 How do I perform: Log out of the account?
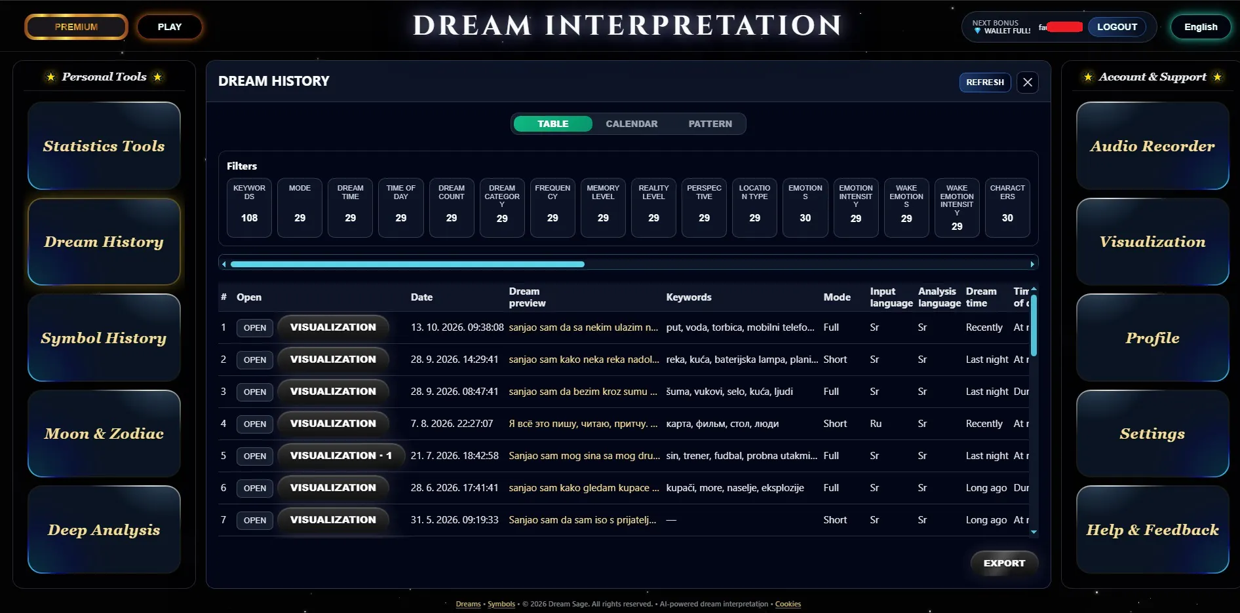pyautogui.click(x=1117, y=27)
